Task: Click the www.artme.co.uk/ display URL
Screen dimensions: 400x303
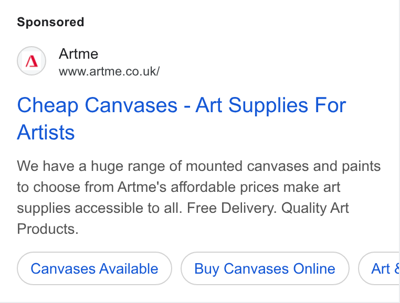Action: point(109,71)
